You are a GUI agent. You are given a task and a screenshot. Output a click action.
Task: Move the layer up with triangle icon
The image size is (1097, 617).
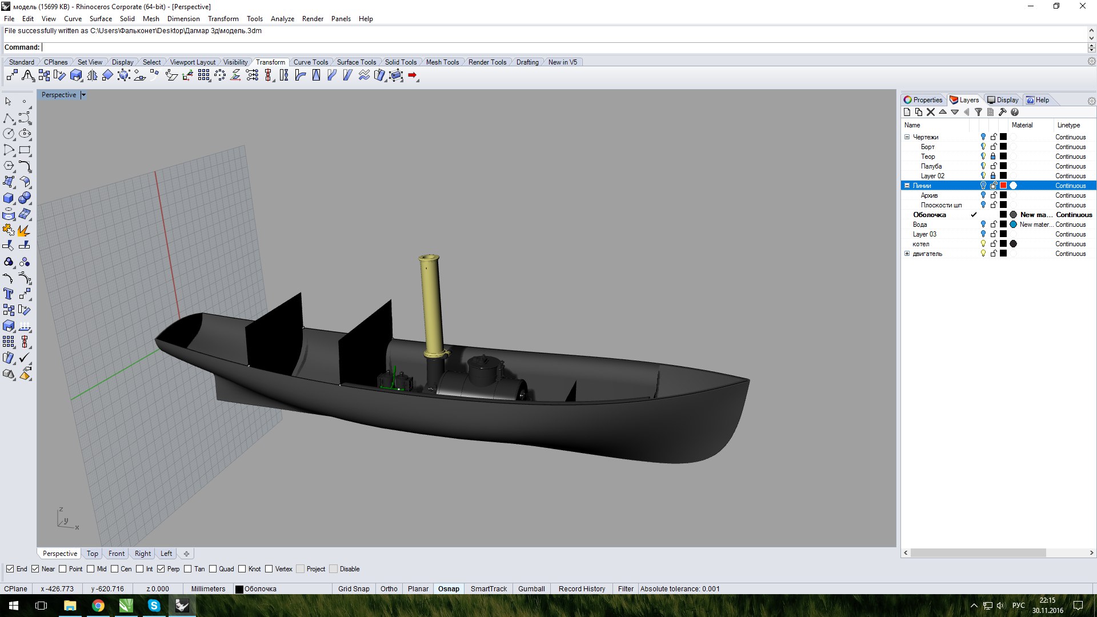pyautogui.click(x=943, y=112)
